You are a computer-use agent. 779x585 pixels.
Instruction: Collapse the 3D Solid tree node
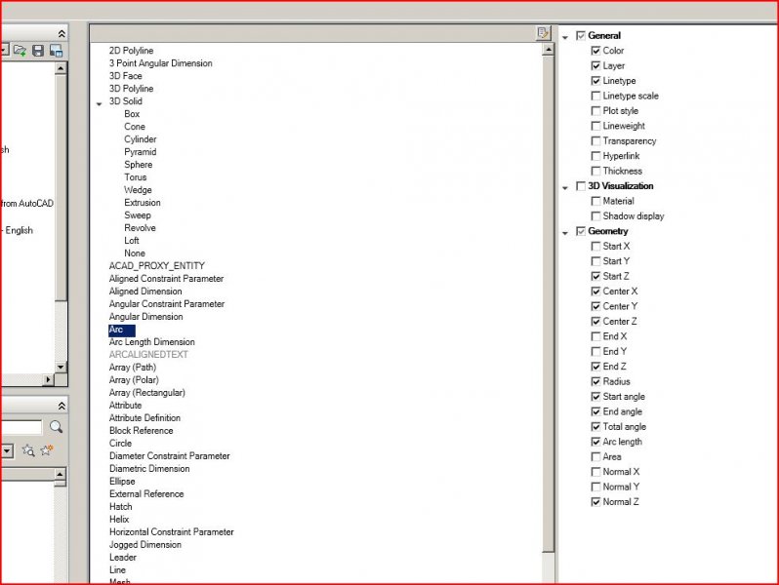[99, 103]
